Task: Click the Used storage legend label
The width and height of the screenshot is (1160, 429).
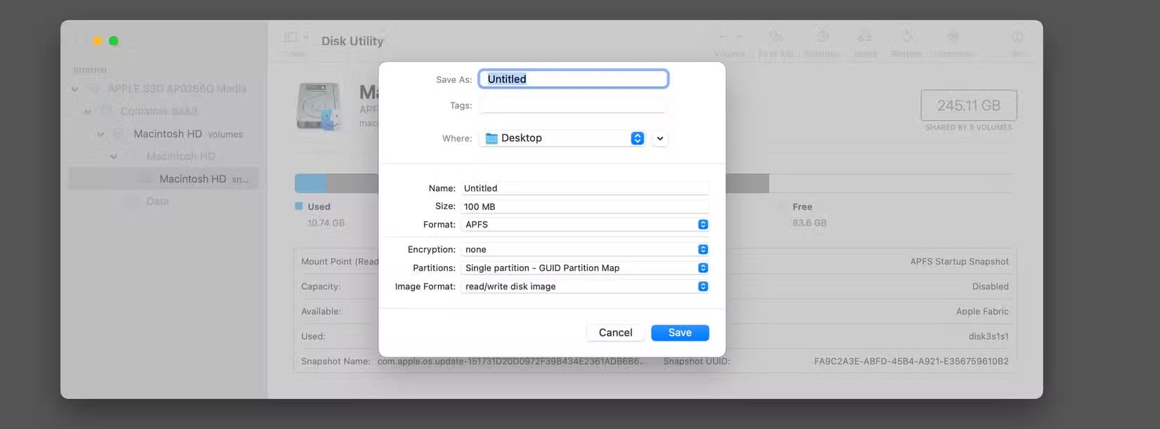Action: [x=318, y=206]
